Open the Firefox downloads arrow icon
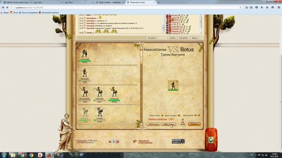 point(262,7)
